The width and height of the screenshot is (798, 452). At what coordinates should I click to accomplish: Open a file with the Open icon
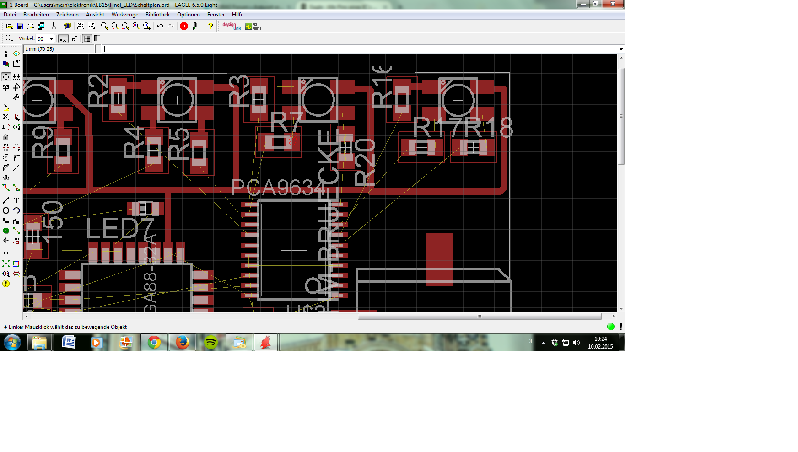click(x=10, y=27)
